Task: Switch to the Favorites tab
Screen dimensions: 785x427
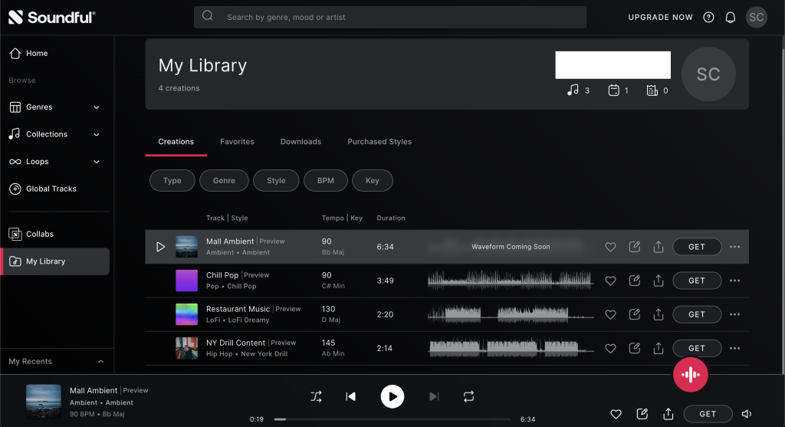Action: pyautogui.click(x=237, y=142)
